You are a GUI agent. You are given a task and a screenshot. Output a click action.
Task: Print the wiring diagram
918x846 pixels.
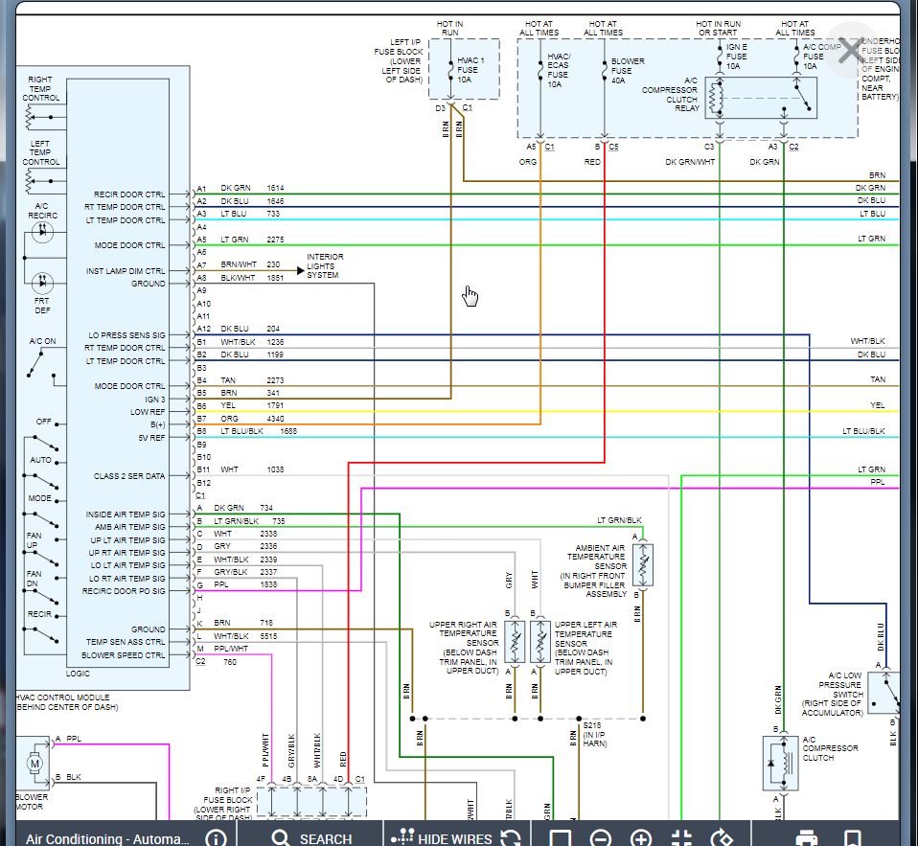click(807, 838)
